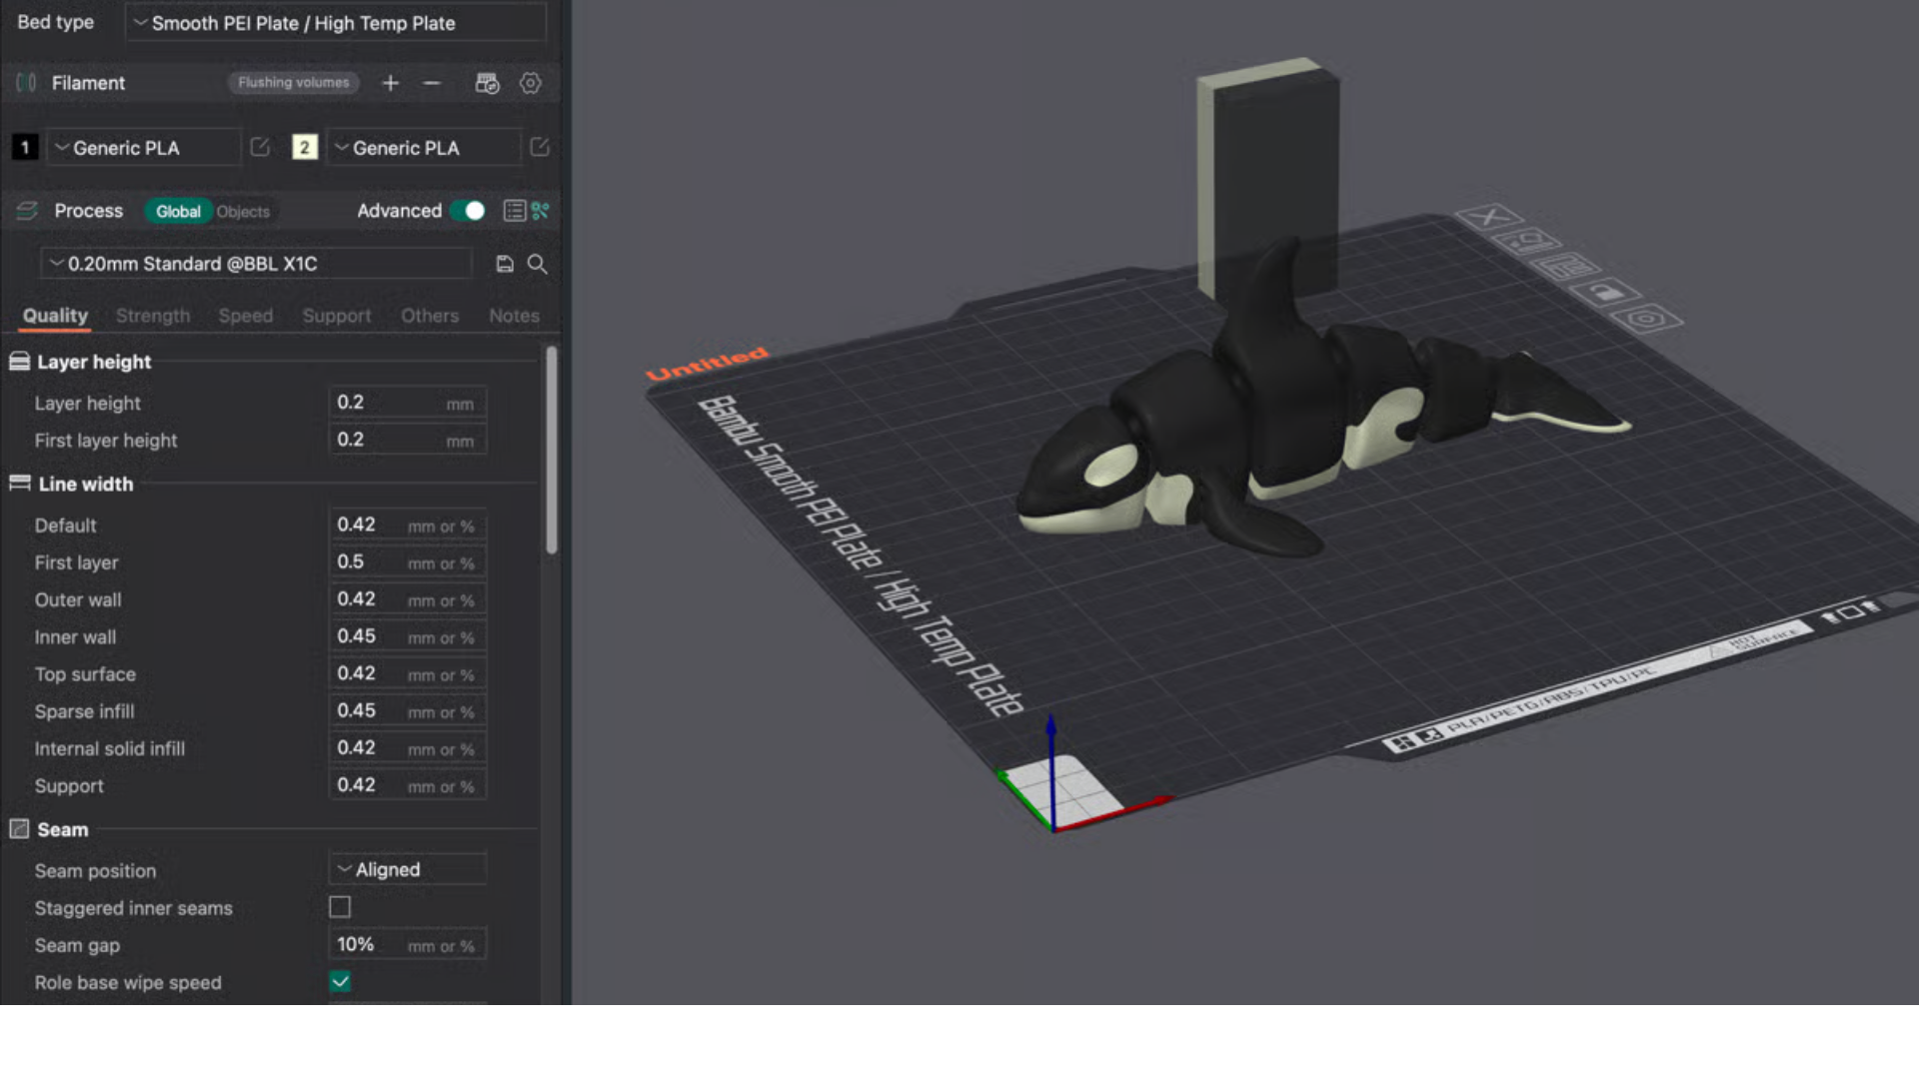The image size is (1919, 1079).
Task: Edit Outer wall line width field
Action: click(x=408, y=599)
